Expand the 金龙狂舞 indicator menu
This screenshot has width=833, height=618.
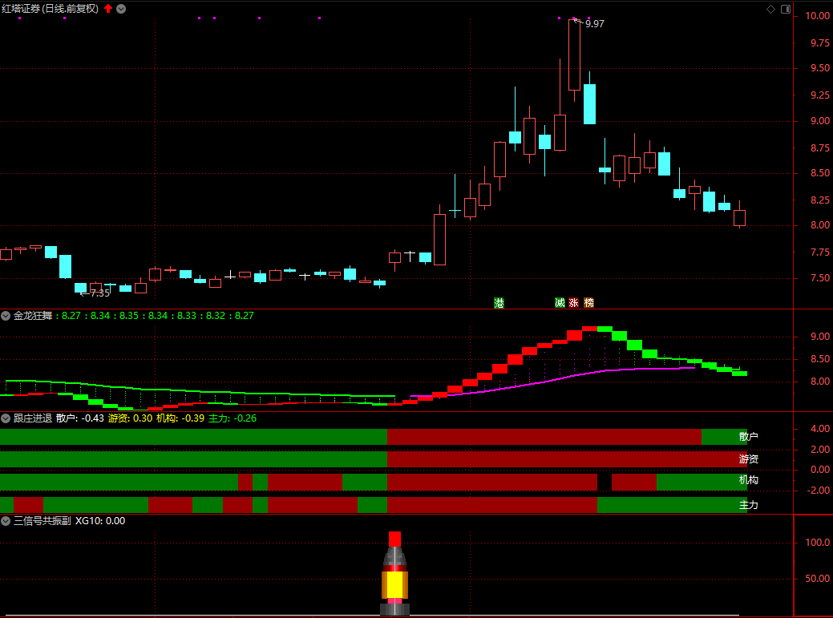pyautogui.click(x=6, y=316)
